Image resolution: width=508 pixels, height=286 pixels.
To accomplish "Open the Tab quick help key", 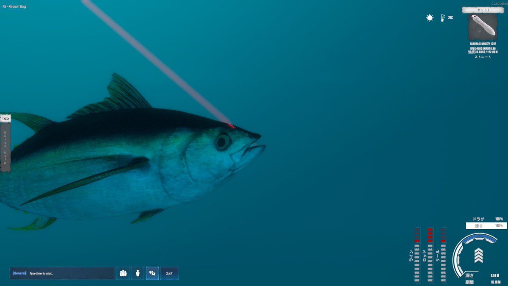I will [5, 119].
